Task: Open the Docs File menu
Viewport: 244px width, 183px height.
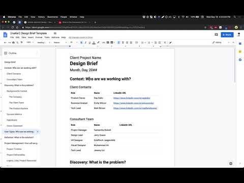Action: tap(12, 37)
